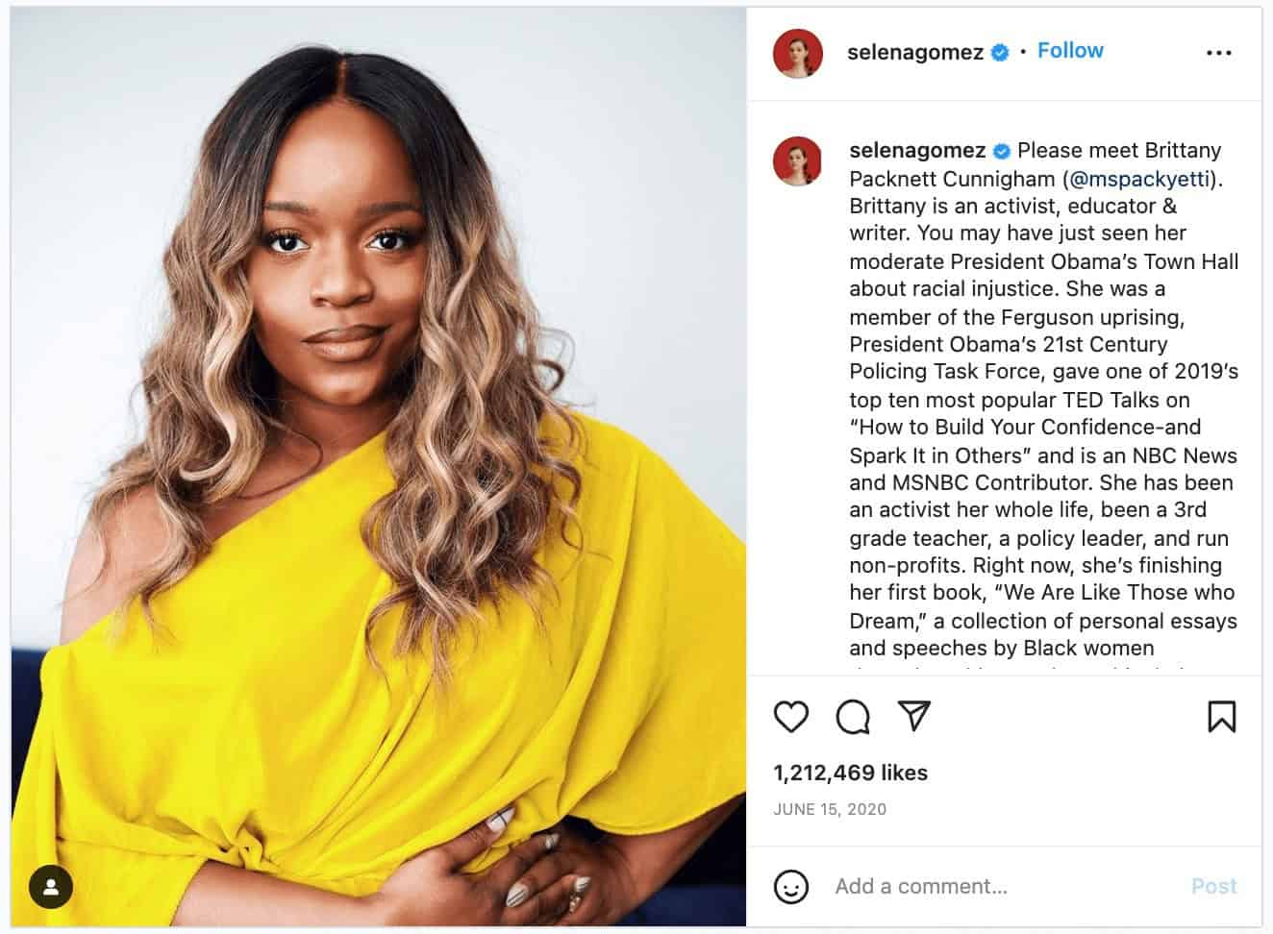The width and height of the screenshot is (1273, 934).
Task: Open the emoji picker smiley icon
Action: (791, 886)
